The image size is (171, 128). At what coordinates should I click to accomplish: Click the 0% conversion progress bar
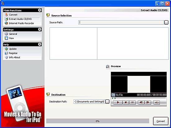[x=98, y=121]
